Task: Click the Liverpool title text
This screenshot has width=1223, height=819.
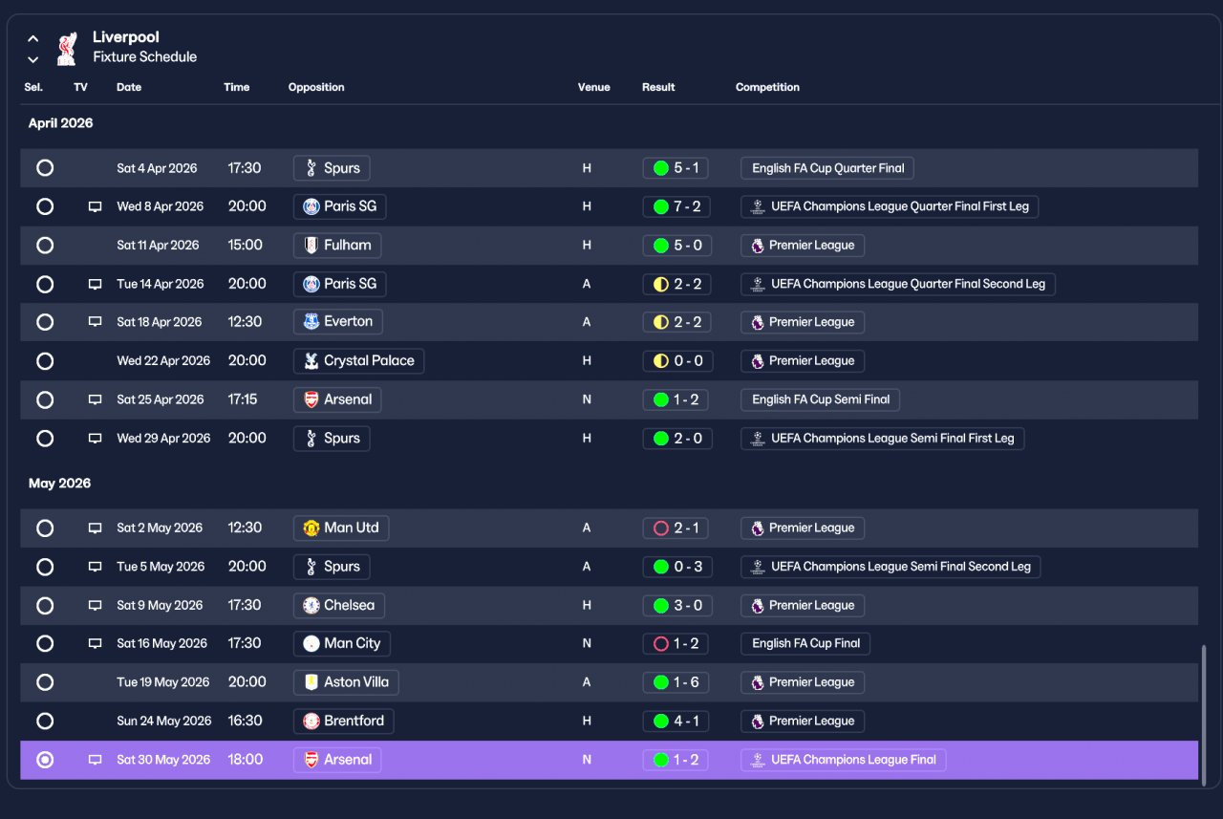Action: coord(126,37)
